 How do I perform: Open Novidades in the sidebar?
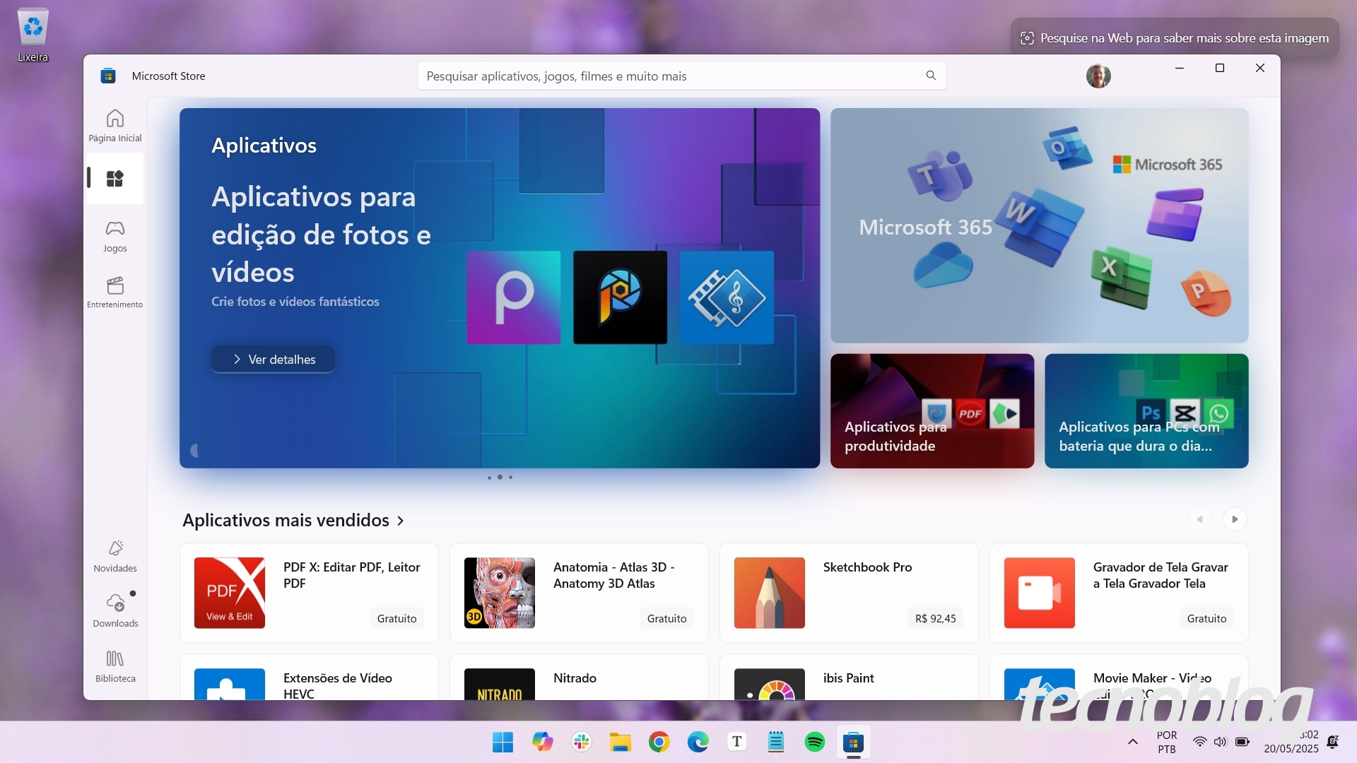pos(115,556)
